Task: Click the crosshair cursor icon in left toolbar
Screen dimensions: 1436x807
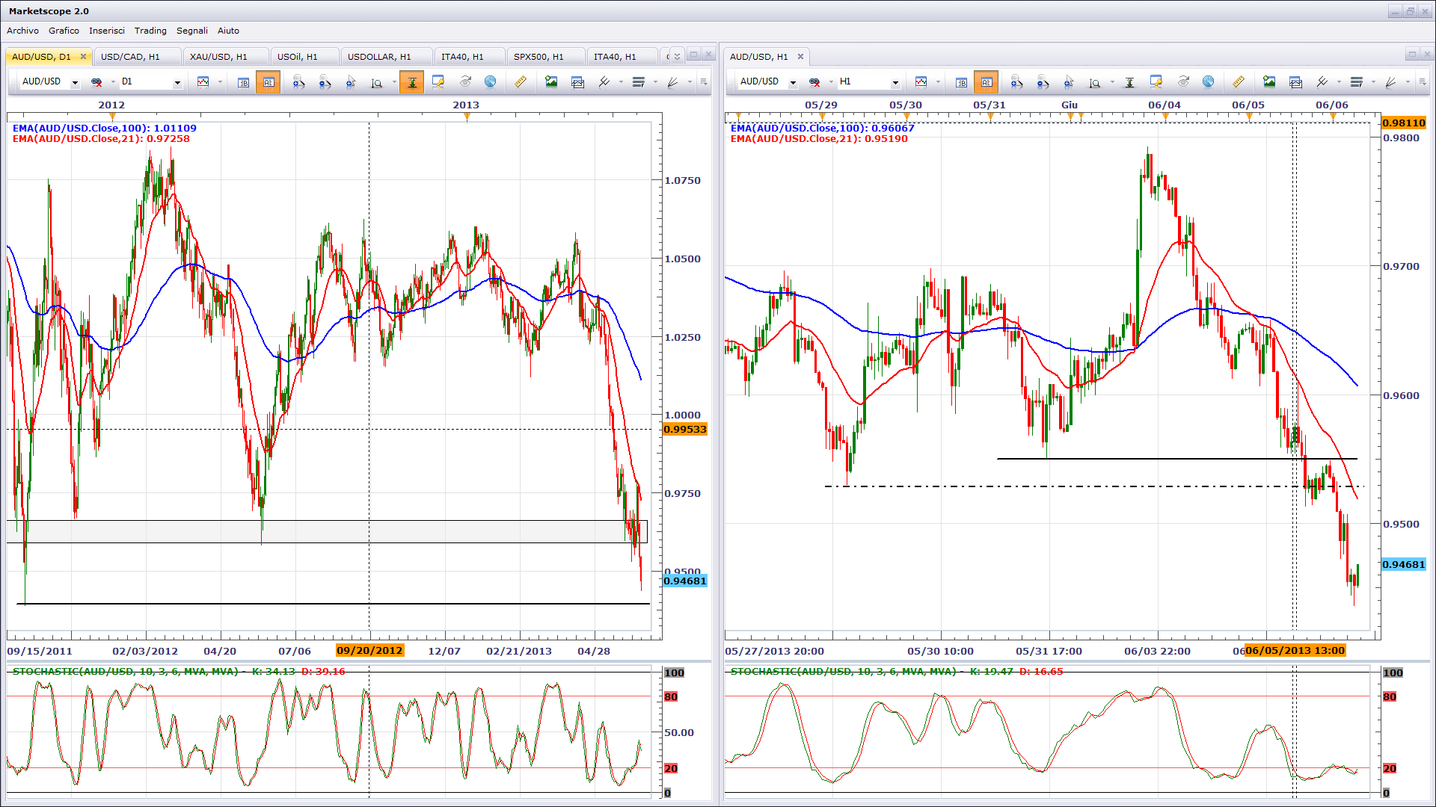Action: pyautogui.click(x=351, y=82)
